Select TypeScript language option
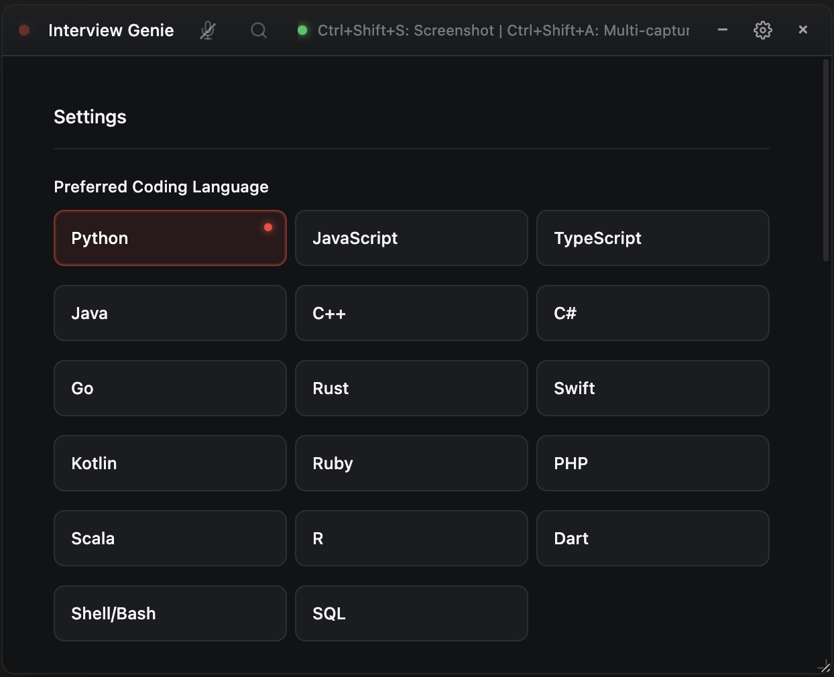The height and width of the screenshot is (677, 834). click(x=653, y=238)
